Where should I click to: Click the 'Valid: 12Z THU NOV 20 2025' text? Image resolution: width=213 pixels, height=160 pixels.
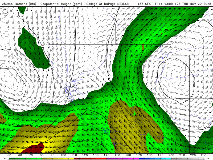tap(188, 4)
